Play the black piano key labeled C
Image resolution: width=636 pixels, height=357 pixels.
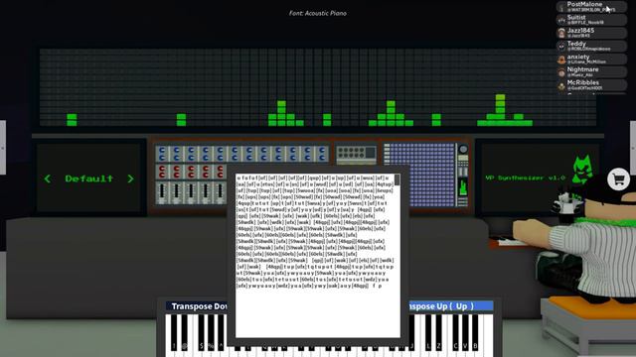(455, 332)
